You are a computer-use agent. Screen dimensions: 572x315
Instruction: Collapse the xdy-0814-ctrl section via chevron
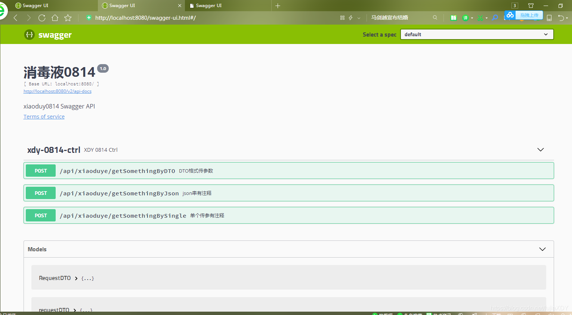click(540, 149)
